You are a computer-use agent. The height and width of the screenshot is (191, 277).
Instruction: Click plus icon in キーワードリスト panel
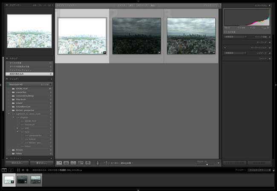[225, 48]
